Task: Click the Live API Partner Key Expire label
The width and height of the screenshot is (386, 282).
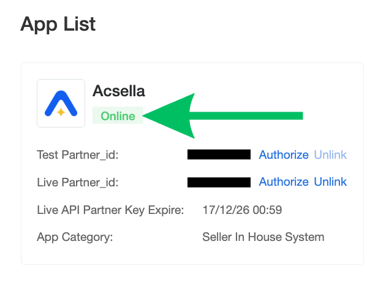Action: coord(110,210)
